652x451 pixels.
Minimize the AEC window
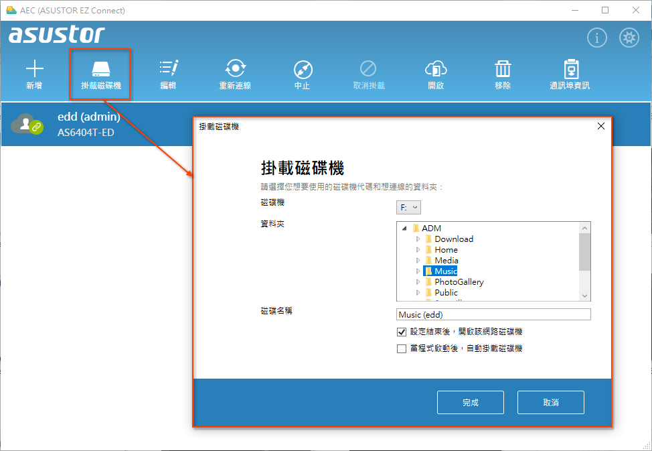(x=575, y=10)
